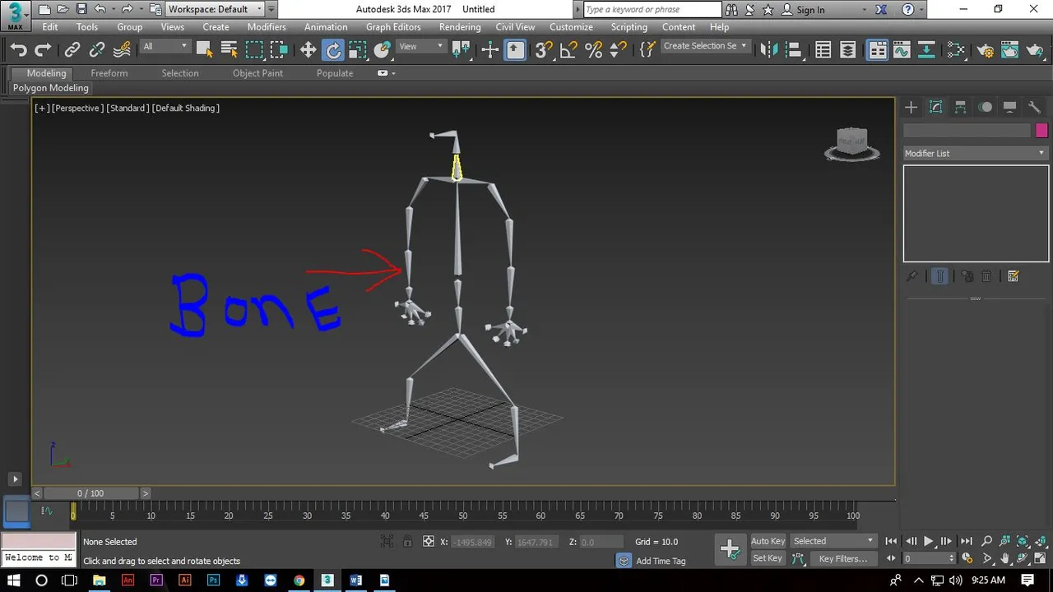1053x592 pixels.
Task: Open the Layer Explorer
Action: pos(848,50)
